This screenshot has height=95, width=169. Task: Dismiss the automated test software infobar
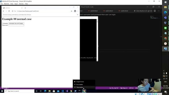point(78,15)
